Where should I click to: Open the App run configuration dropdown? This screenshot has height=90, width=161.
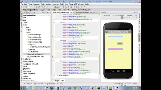click(57, 7)
